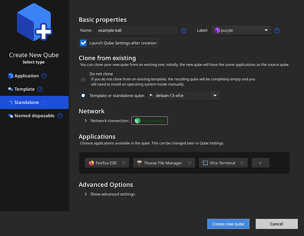This screenshot has height=236, width=304.
Task: Click the debian-13-xfce combo box text
Action: click(169, 95)
